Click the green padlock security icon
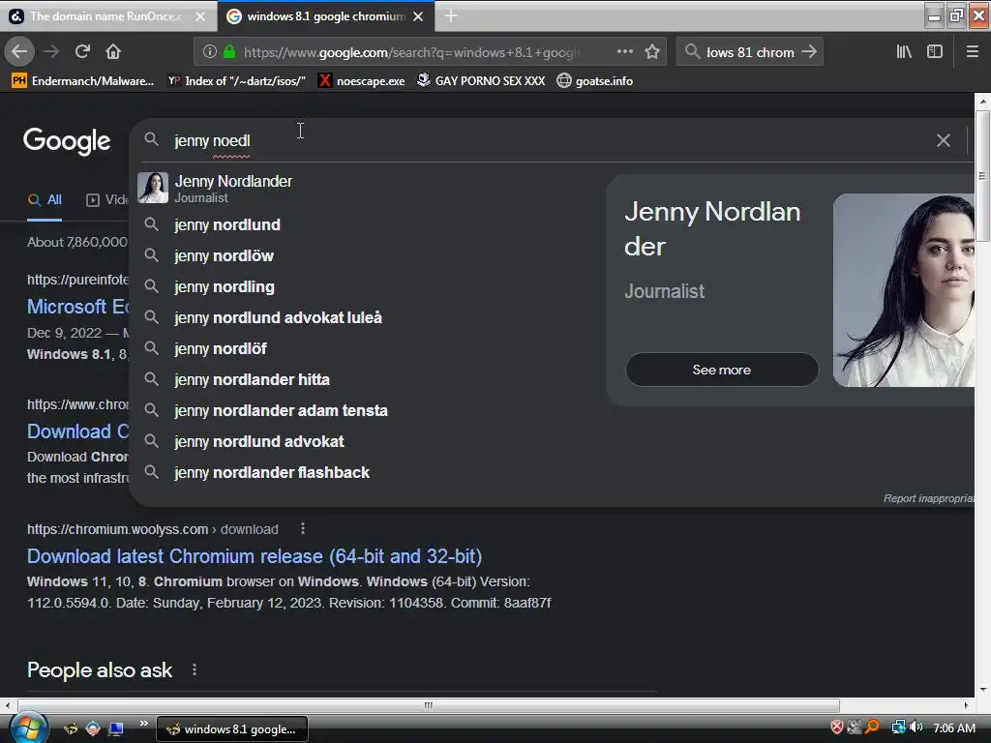 pos(229,52)
